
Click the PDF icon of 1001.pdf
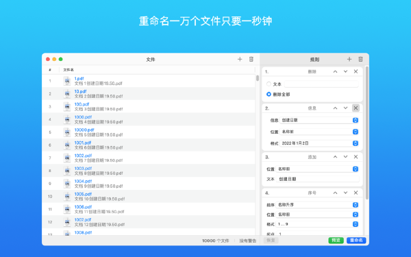pyautogui.click(x=67, y=145)
